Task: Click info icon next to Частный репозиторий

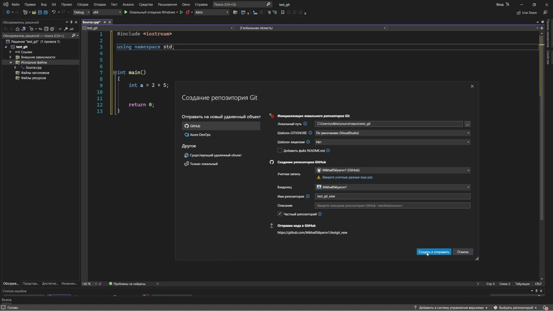Action: pyautogui.click(x=320, y=214)
